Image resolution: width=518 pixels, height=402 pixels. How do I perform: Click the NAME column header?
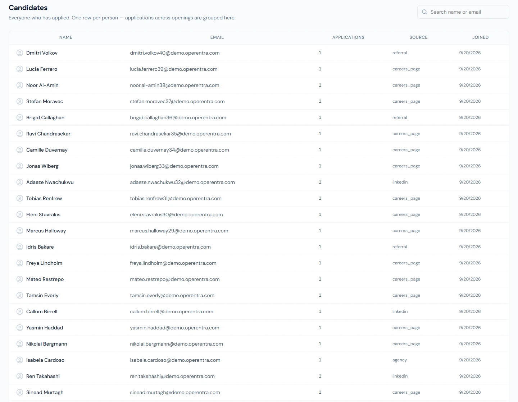pos(66,37)
